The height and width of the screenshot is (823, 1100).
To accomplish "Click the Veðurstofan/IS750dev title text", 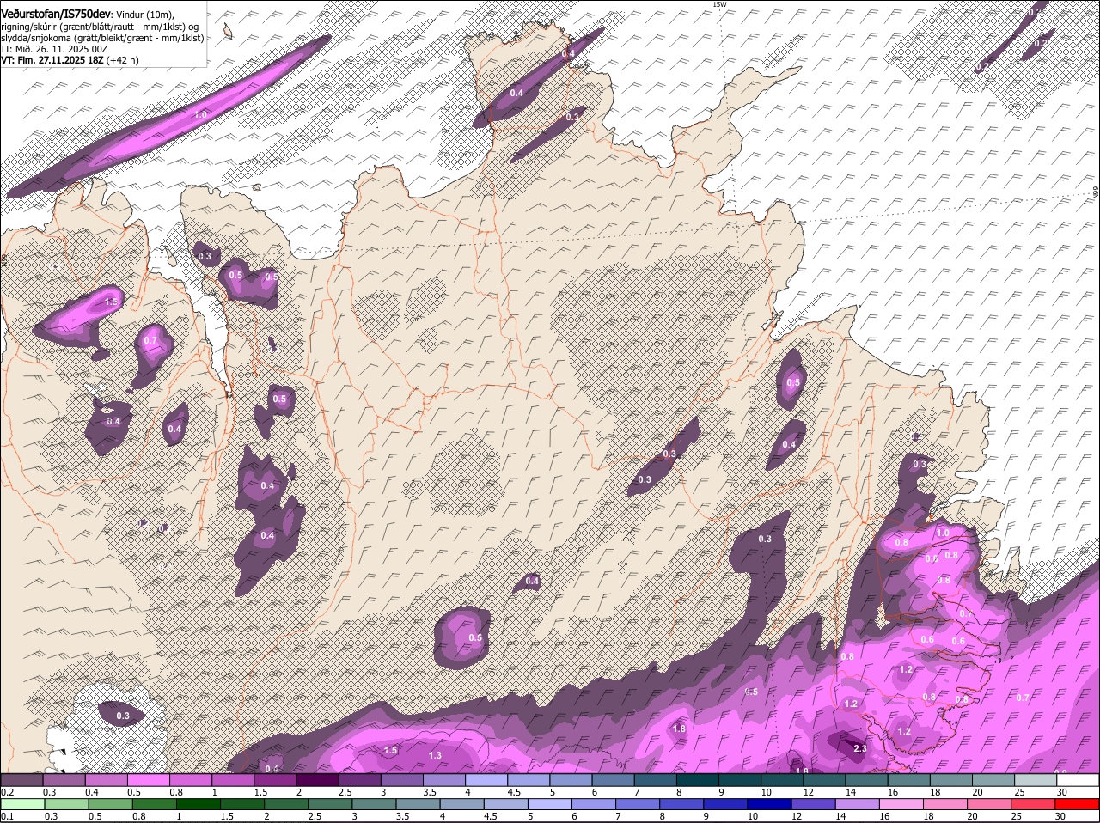I will tap(56, 13).
